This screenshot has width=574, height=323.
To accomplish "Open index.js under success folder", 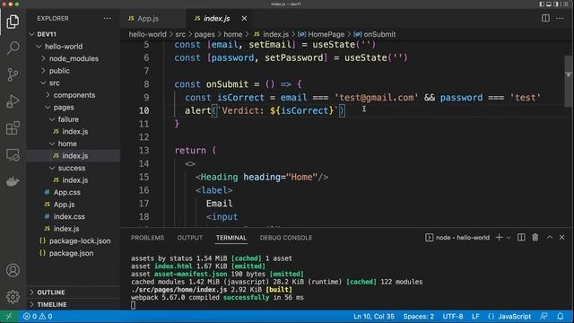I will click(74, 180).
